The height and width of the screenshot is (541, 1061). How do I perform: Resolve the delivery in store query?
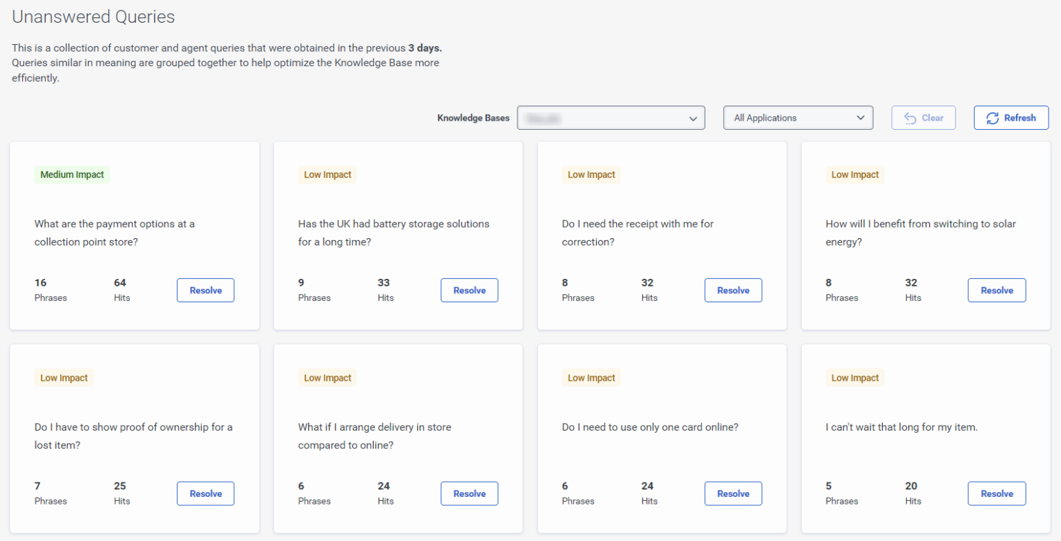click(x=469, y=493)
